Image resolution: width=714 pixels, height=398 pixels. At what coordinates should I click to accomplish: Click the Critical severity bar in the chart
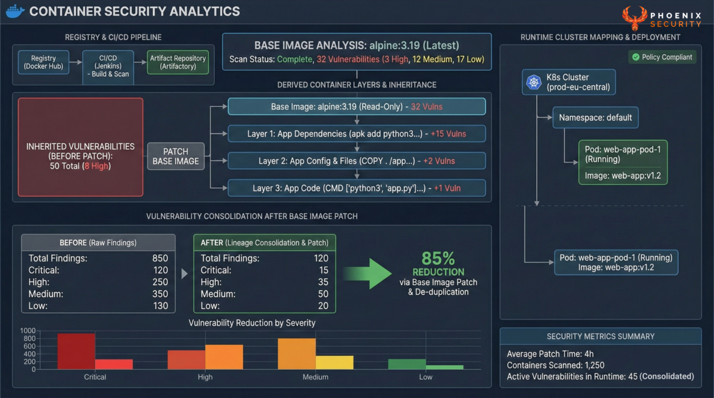[76, 352]
